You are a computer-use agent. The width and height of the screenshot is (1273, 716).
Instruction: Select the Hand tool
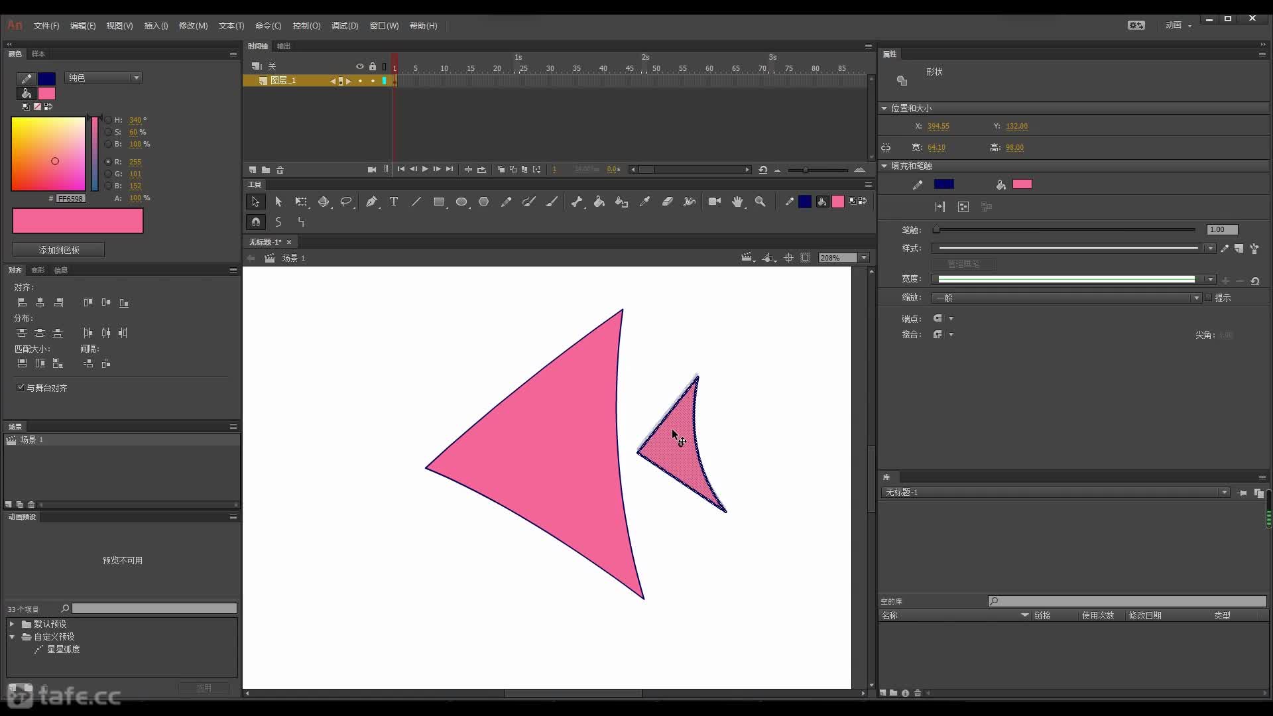[737, 202]
